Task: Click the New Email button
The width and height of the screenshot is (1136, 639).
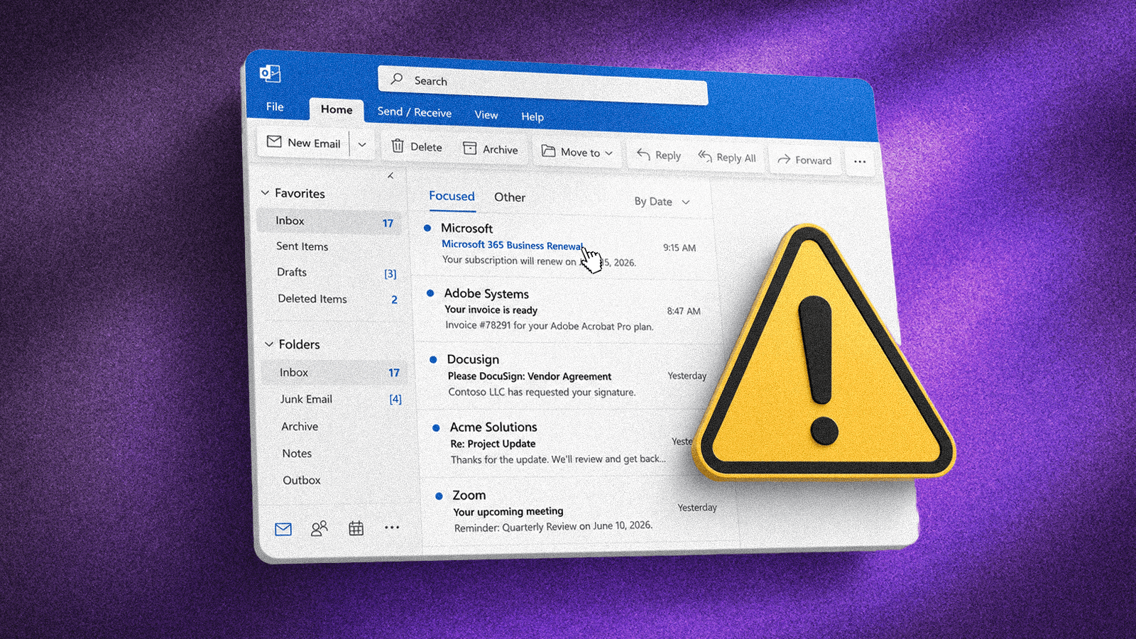Action: click(304, 143)
